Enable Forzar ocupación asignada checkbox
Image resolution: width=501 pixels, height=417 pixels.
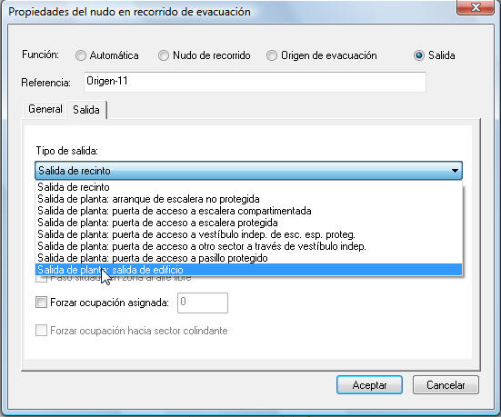click(x=41, y=302)
